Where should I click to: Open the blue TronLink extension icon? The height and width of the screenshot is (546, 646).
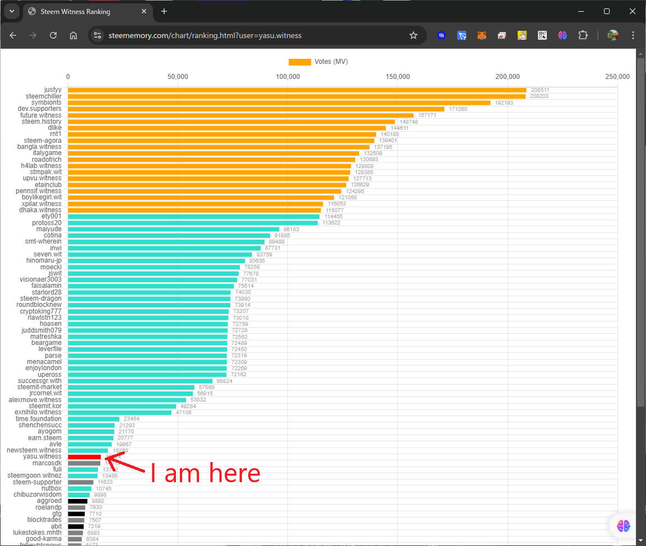pyautogui.click(x=462, y=35)
